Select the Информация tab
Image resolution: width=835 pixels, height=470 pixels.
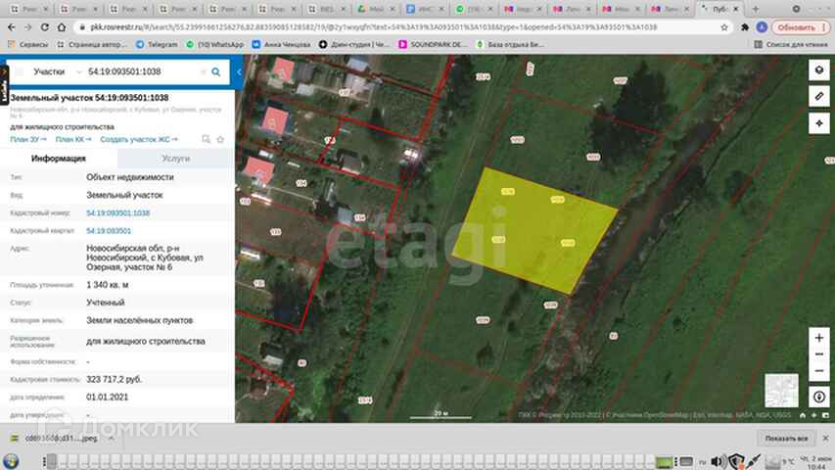tap(59, 158)
